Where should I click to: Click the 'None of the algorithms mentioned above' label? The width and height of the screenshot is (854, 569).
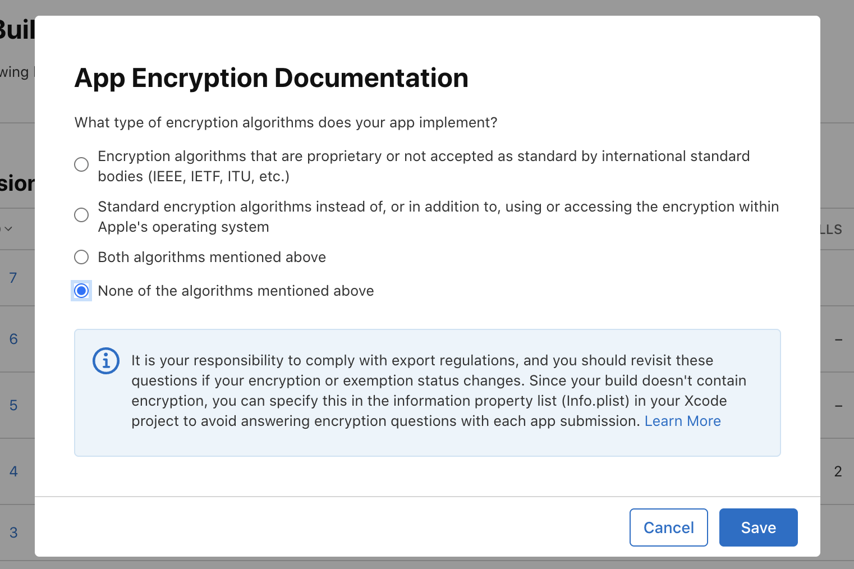236,291
